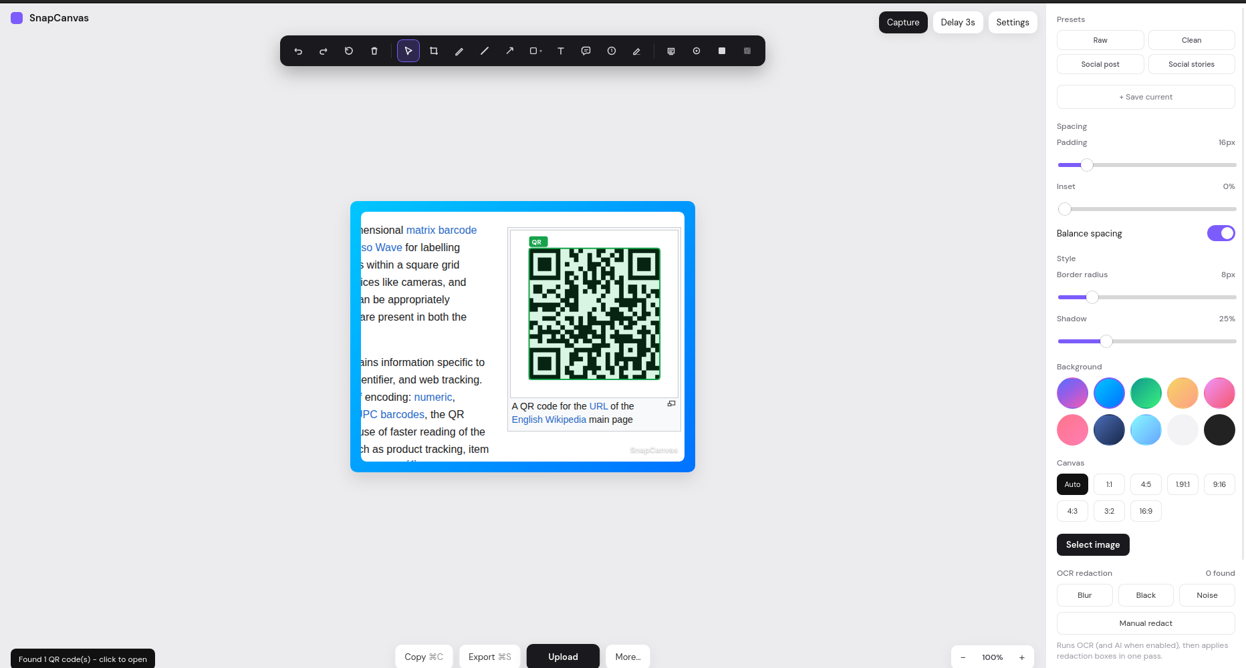Click the Delay 3s button
The width and height of the screenshot is (1246, 668).
click(x=958, y=22)
